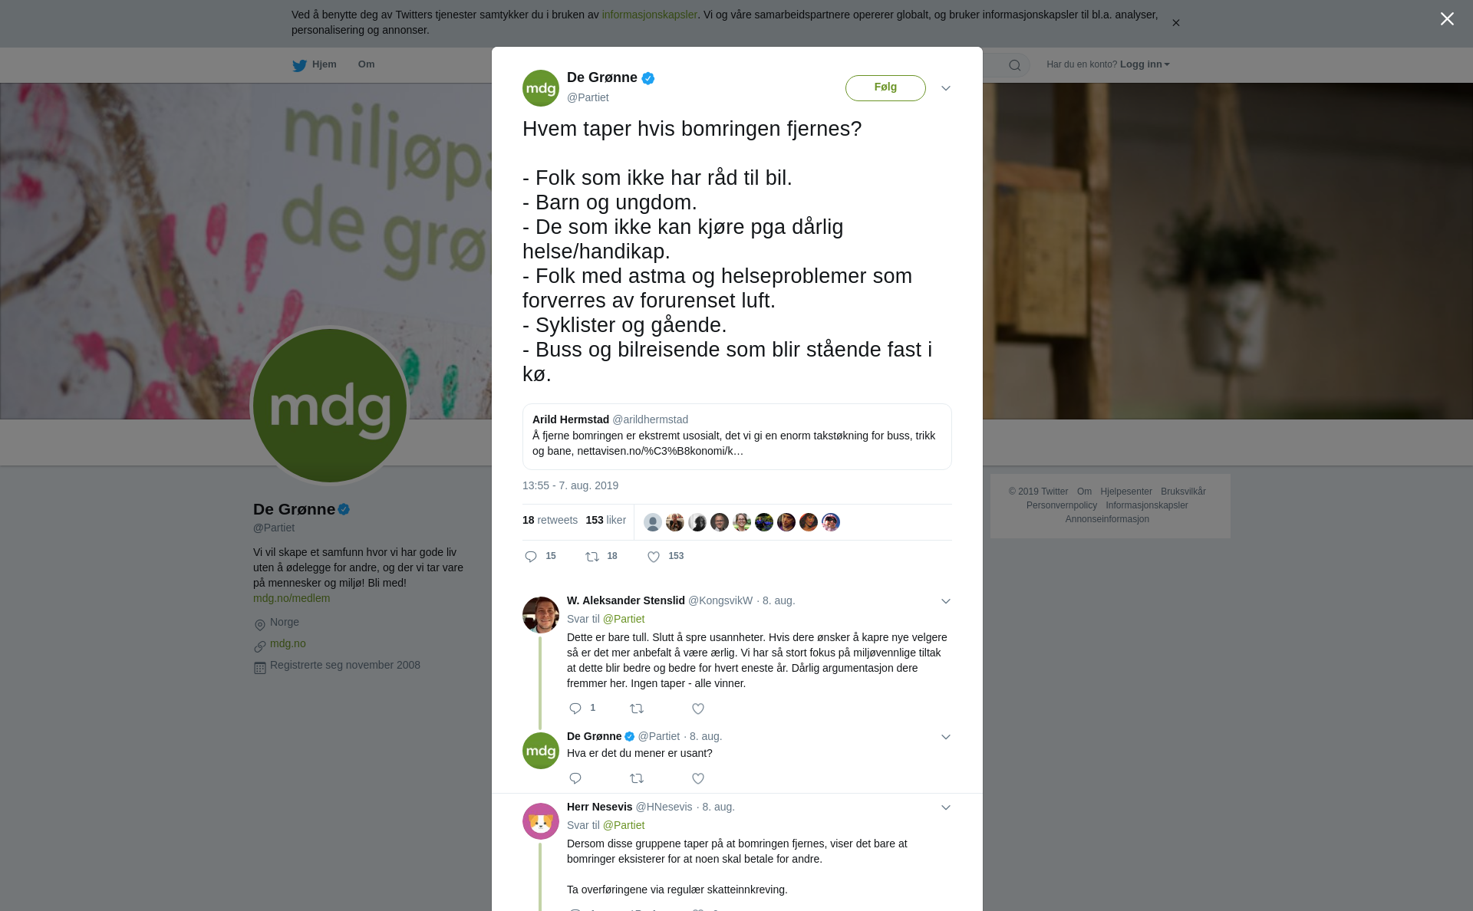
Task: Open the Logg inn dropdown
Action: 1145,64
